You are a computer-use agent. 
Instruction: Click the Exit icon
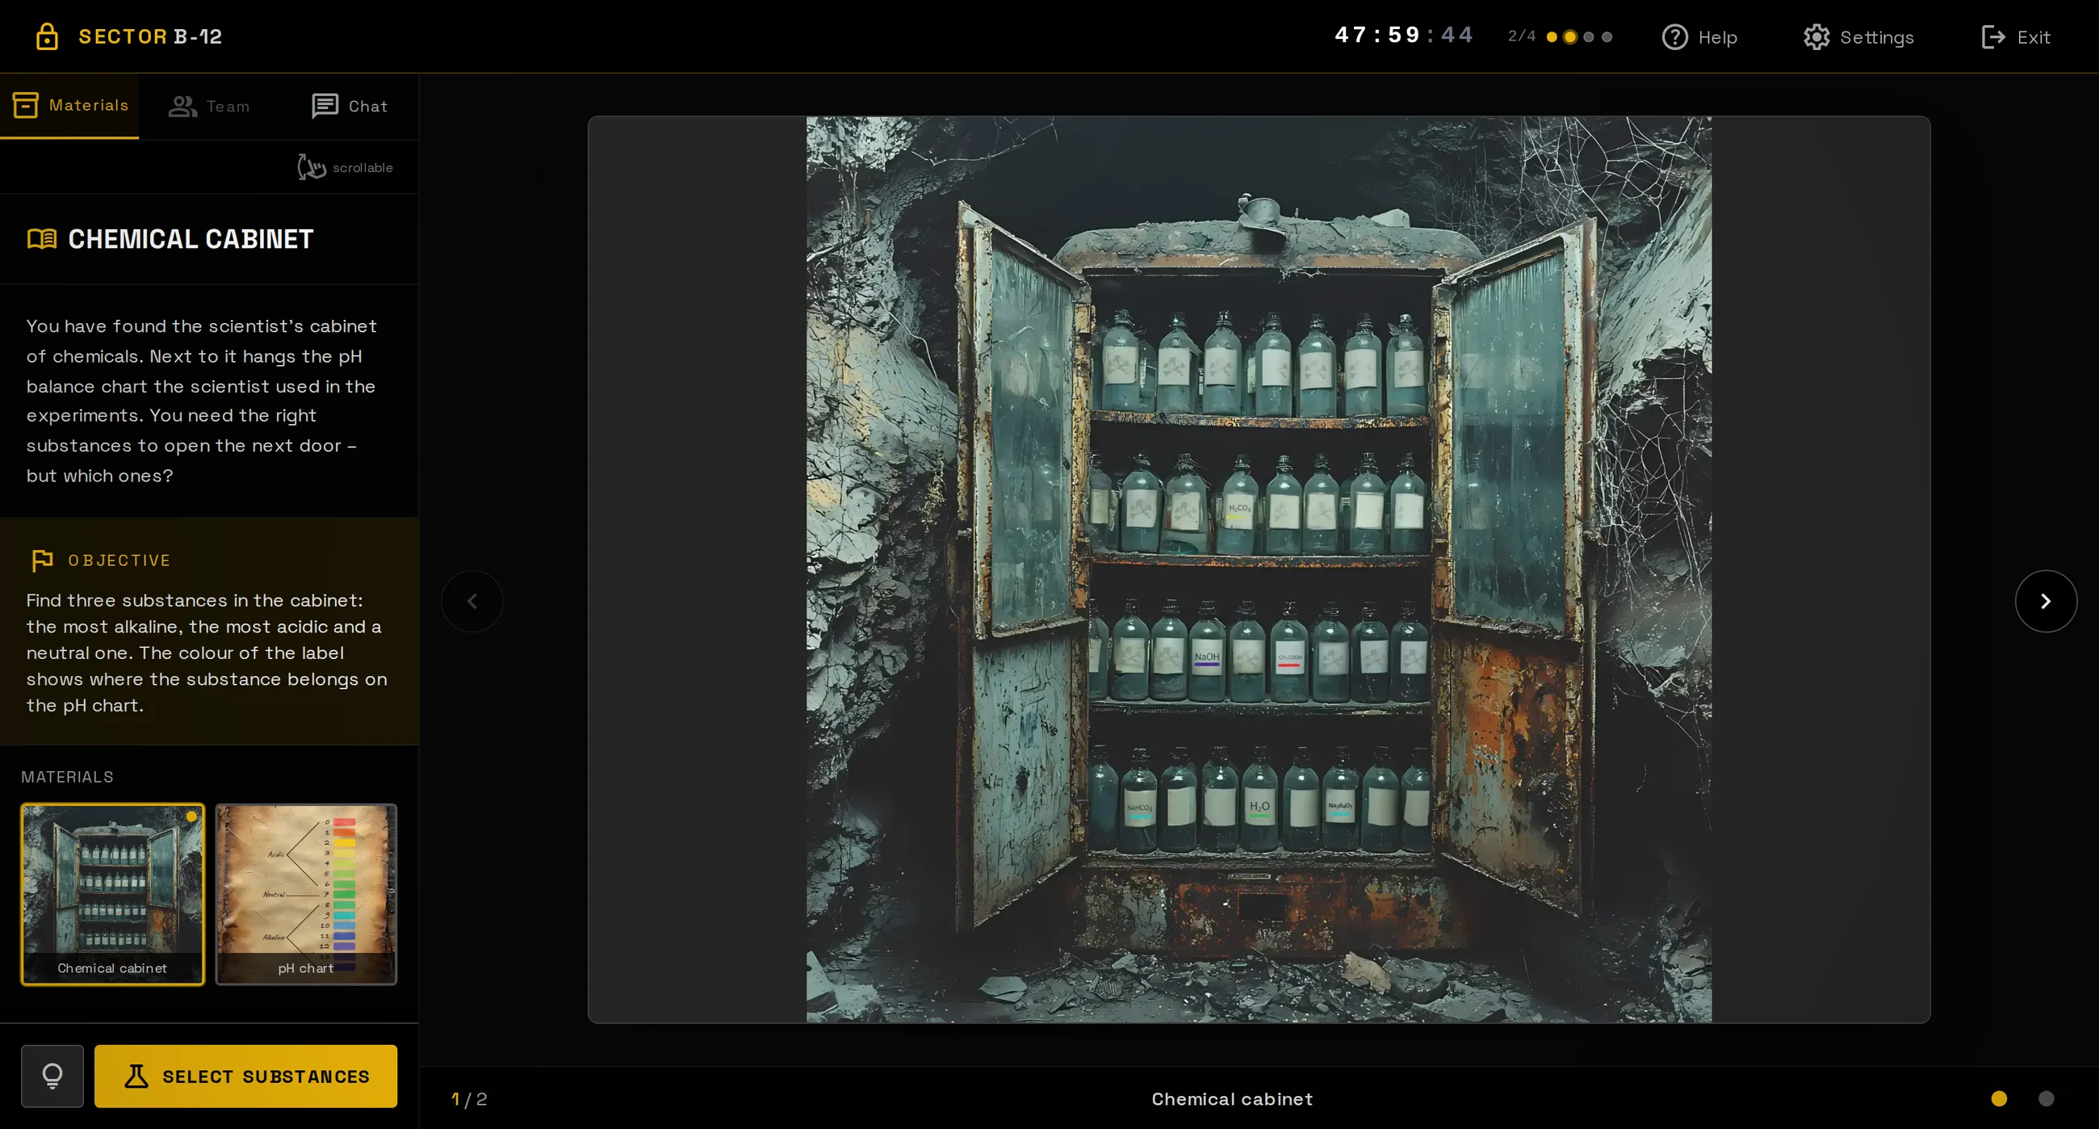point(1993,37)
